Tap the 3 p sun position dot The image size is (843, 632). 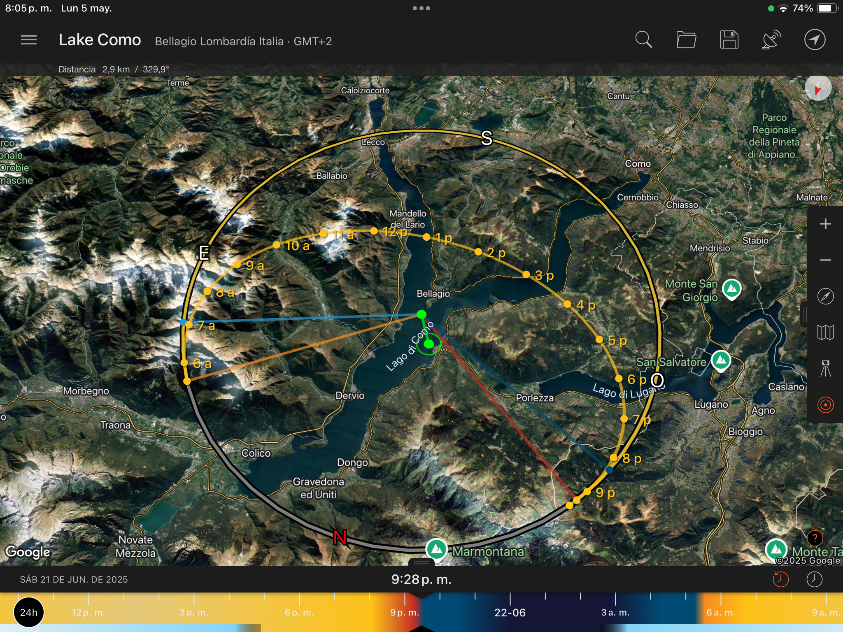pyautogui.click(x=526, y=274)
